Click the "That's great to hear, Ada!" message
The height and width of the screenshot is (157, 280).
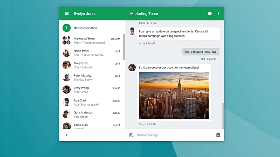(x=201, y=52)
